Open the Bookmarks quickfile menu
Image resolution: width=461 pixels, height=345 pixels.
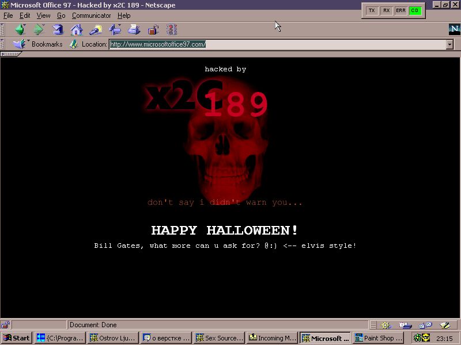[37, 44]
